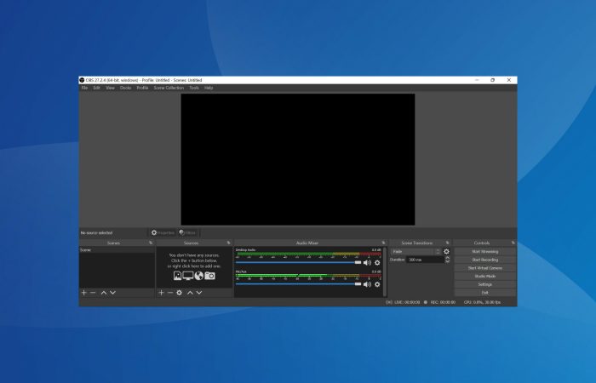The width and height of the screenshot is (596, 383).
Task: Click the display capture monitor icon
Action: click(x=188, y=276)
